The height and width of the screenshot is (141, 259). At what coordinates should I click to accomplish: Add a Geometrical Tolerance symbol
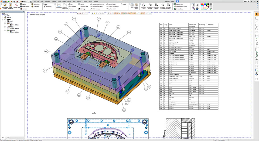point(97,4)
